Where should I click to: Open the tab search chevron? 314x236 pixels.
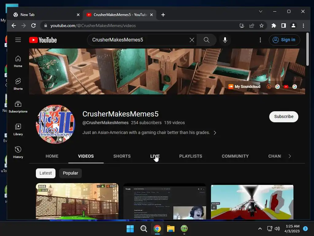click(x=261, y=11)
